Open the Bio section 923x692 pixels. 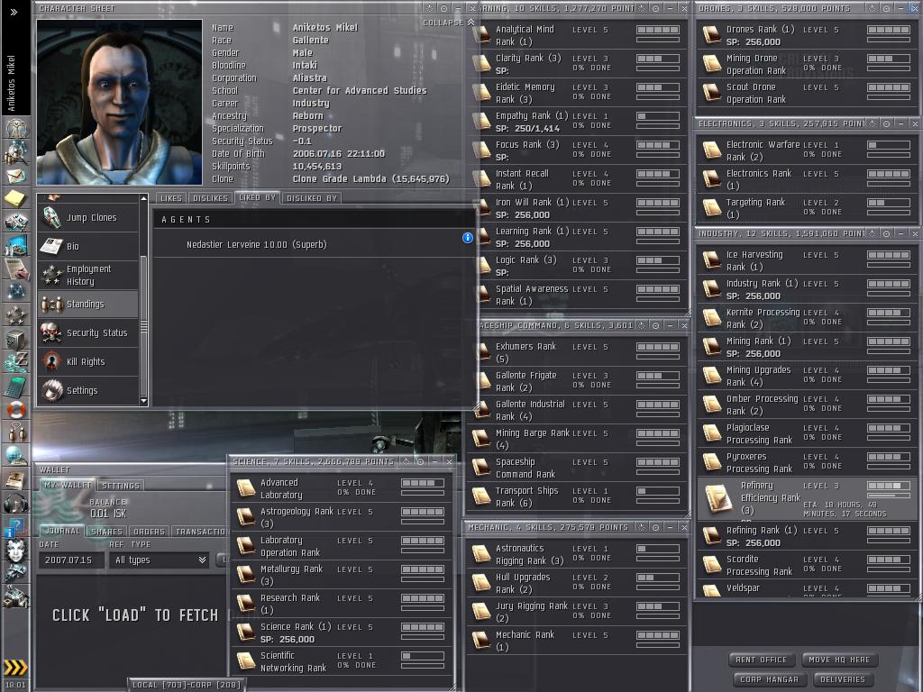pyautogui.click(x=88, y=247)
